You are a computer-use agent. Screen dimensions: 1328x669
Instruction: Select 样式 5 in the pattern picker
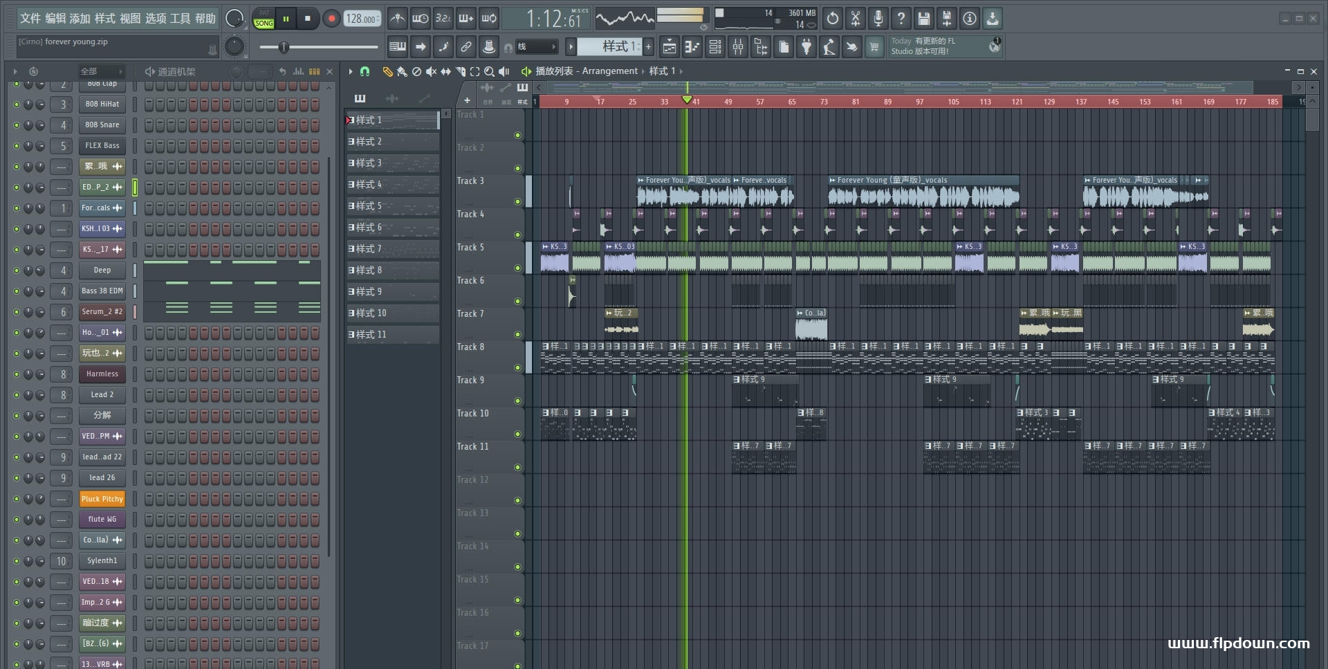392,206
